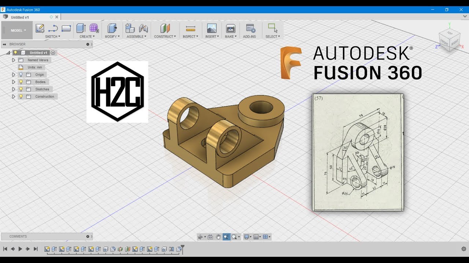Screen dimensions: 469x263
Task: Activate the Extrude tool in CREATE
Action: point(81,28)
